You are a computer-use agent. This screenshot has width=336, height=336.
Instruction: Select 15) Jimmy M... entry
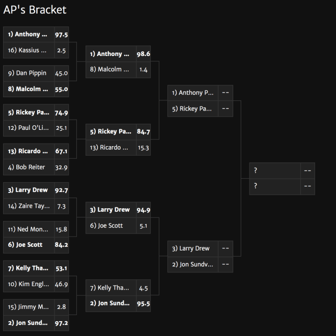coord(36,307)
